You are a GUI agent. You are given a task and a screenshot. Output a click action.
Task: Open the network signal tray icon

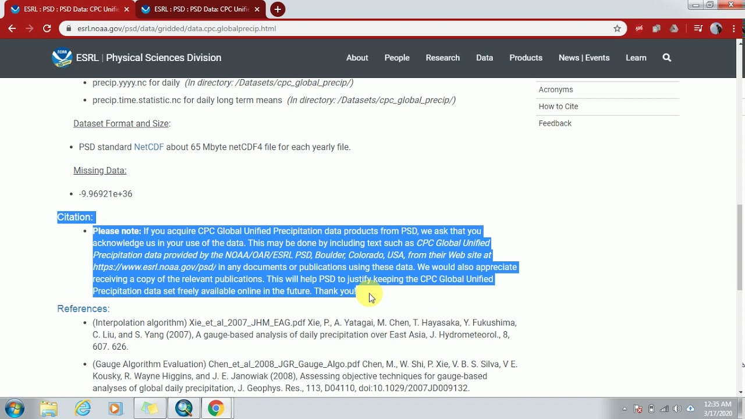[x=664, y=409]
